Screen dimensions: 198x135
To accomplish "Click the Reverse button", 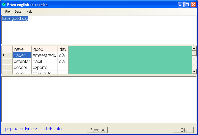I will (x=97, y=130).
